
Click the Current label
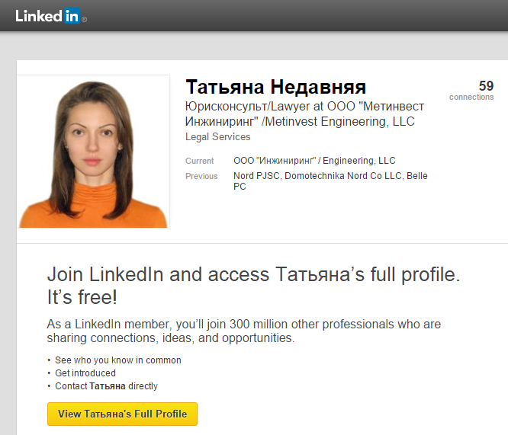(x=199, y=161)
